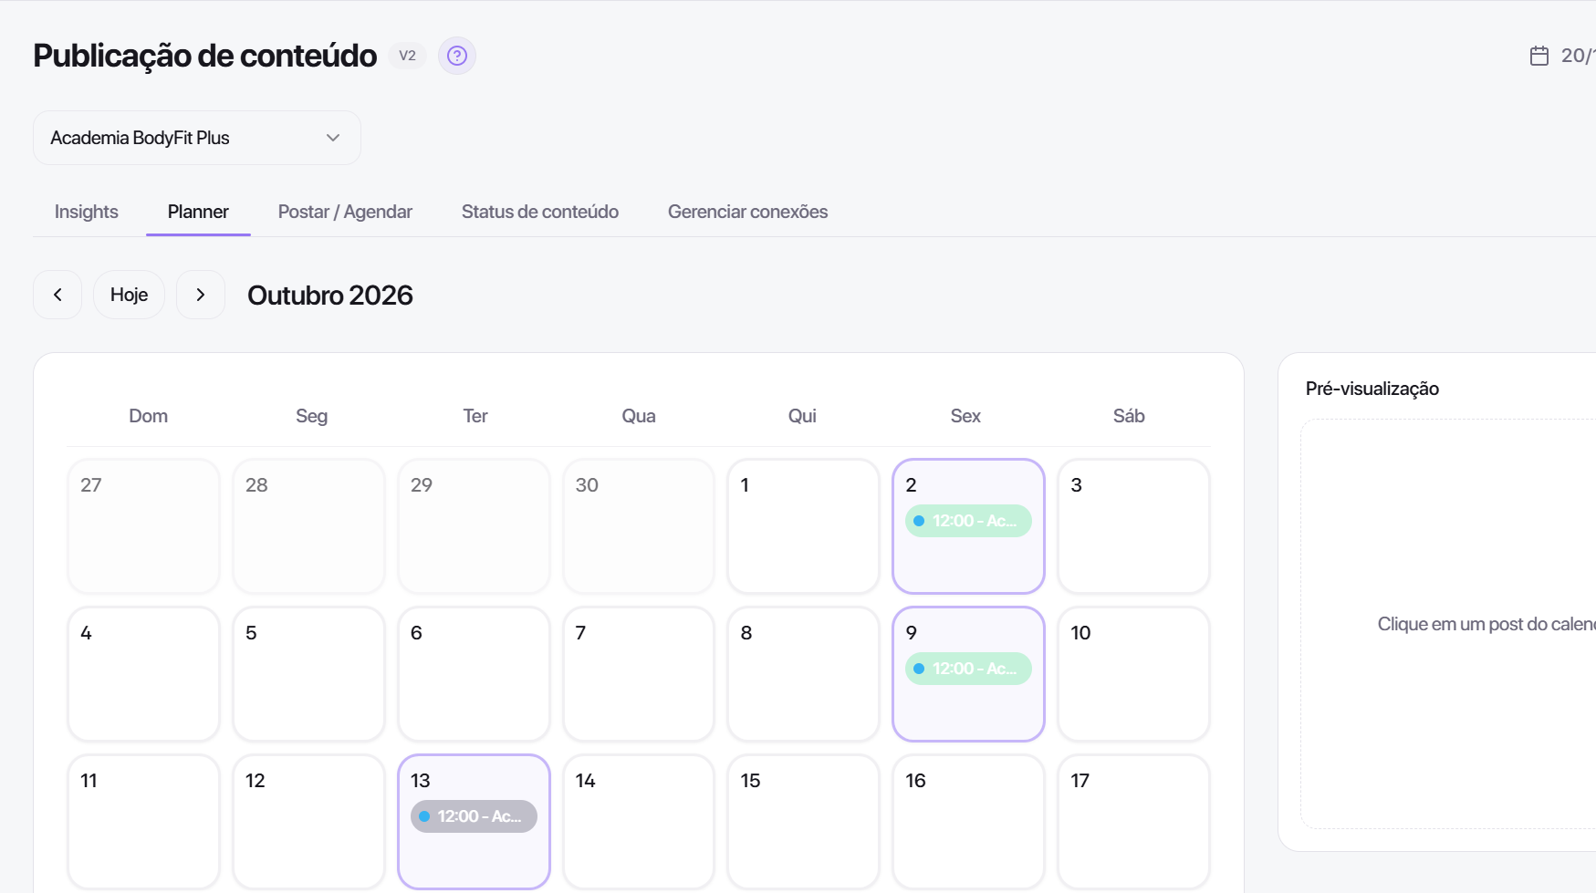This screenshot has height=893, width=1596.
Task: Click the Dom weekday column header
Action: [149, 416]
